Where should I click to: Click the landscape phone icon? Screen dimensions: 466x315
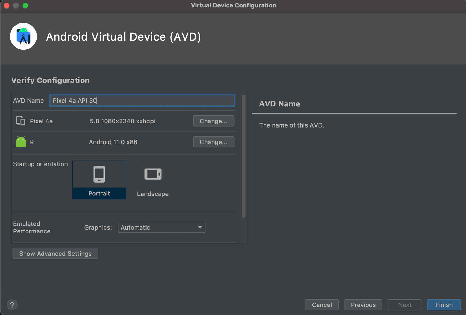153,174
